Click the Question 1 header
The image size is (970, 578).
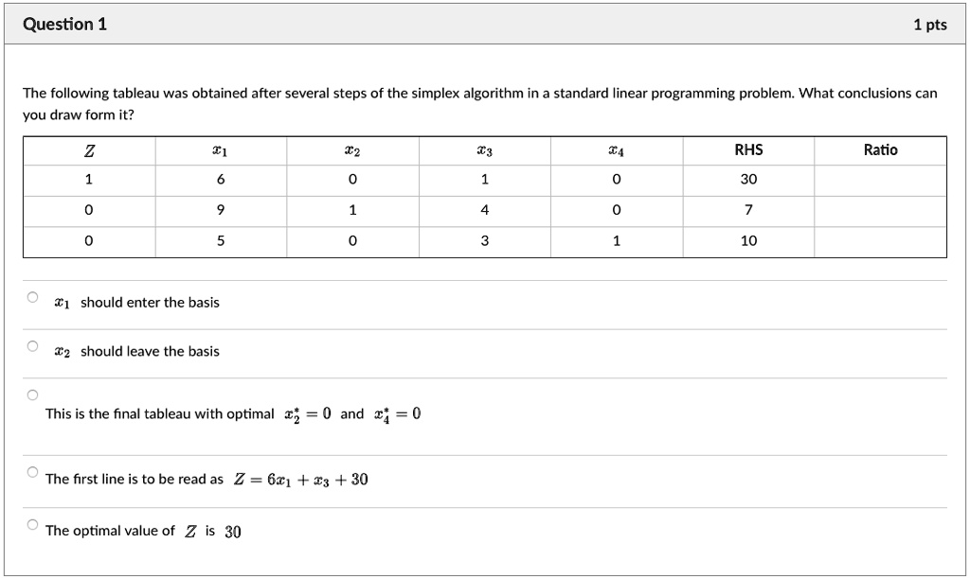64,25
